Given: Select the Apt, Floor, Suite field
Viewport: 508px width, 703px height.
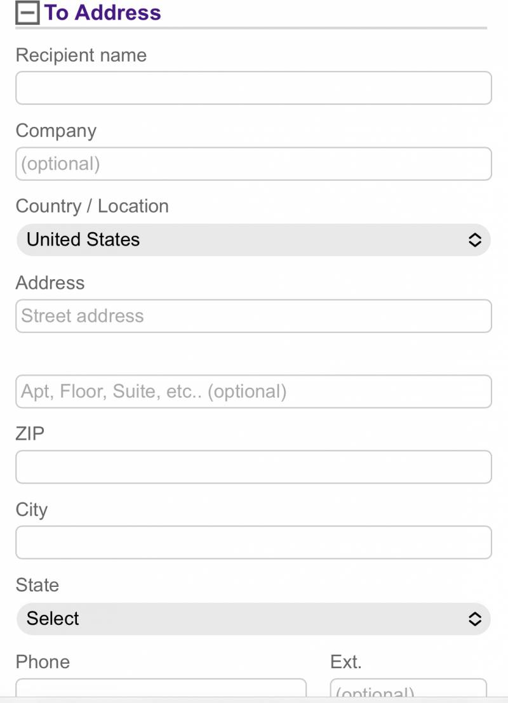Looking at the screenshot, I should (253, 391).
